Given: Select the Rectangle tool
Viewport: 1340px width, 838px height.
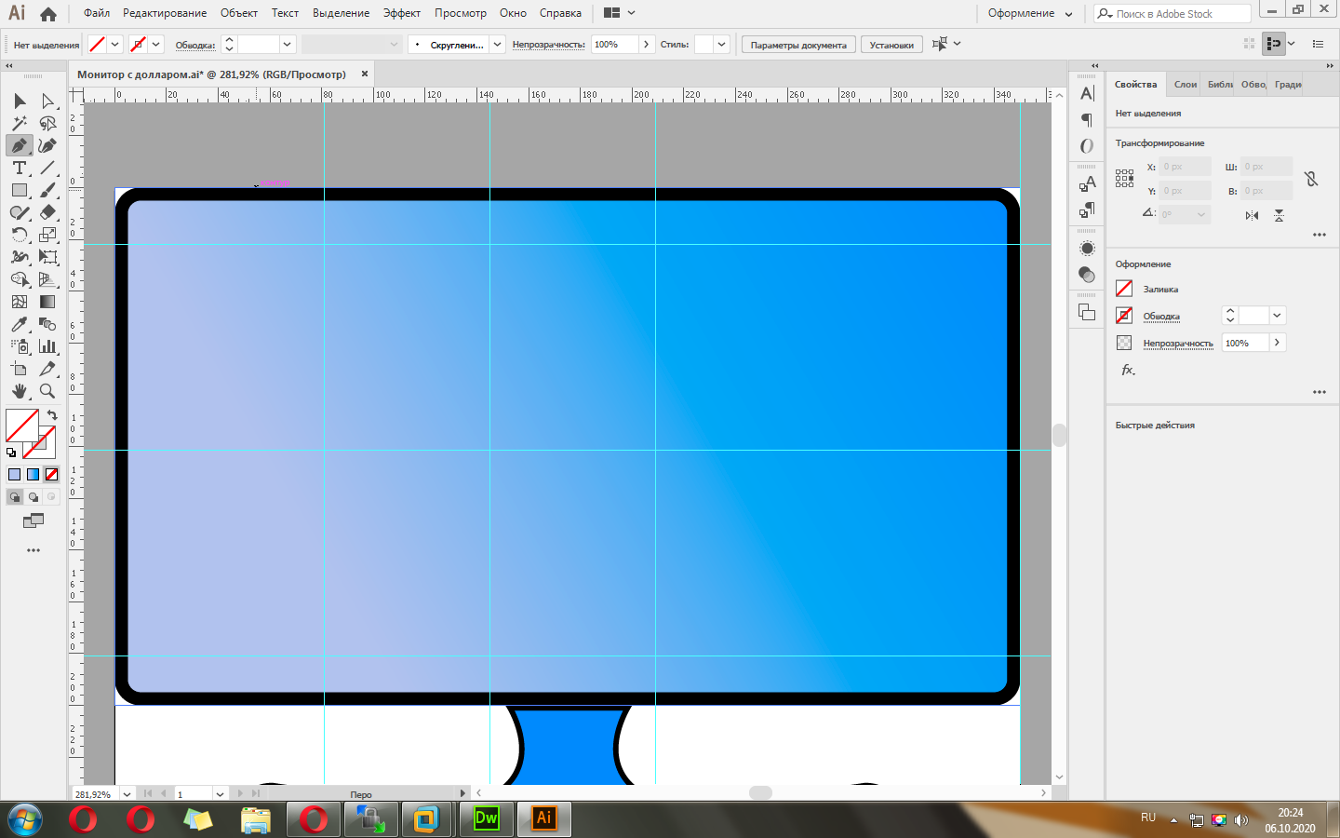Looking at the screenshot, I should click(x=20, y=190).
